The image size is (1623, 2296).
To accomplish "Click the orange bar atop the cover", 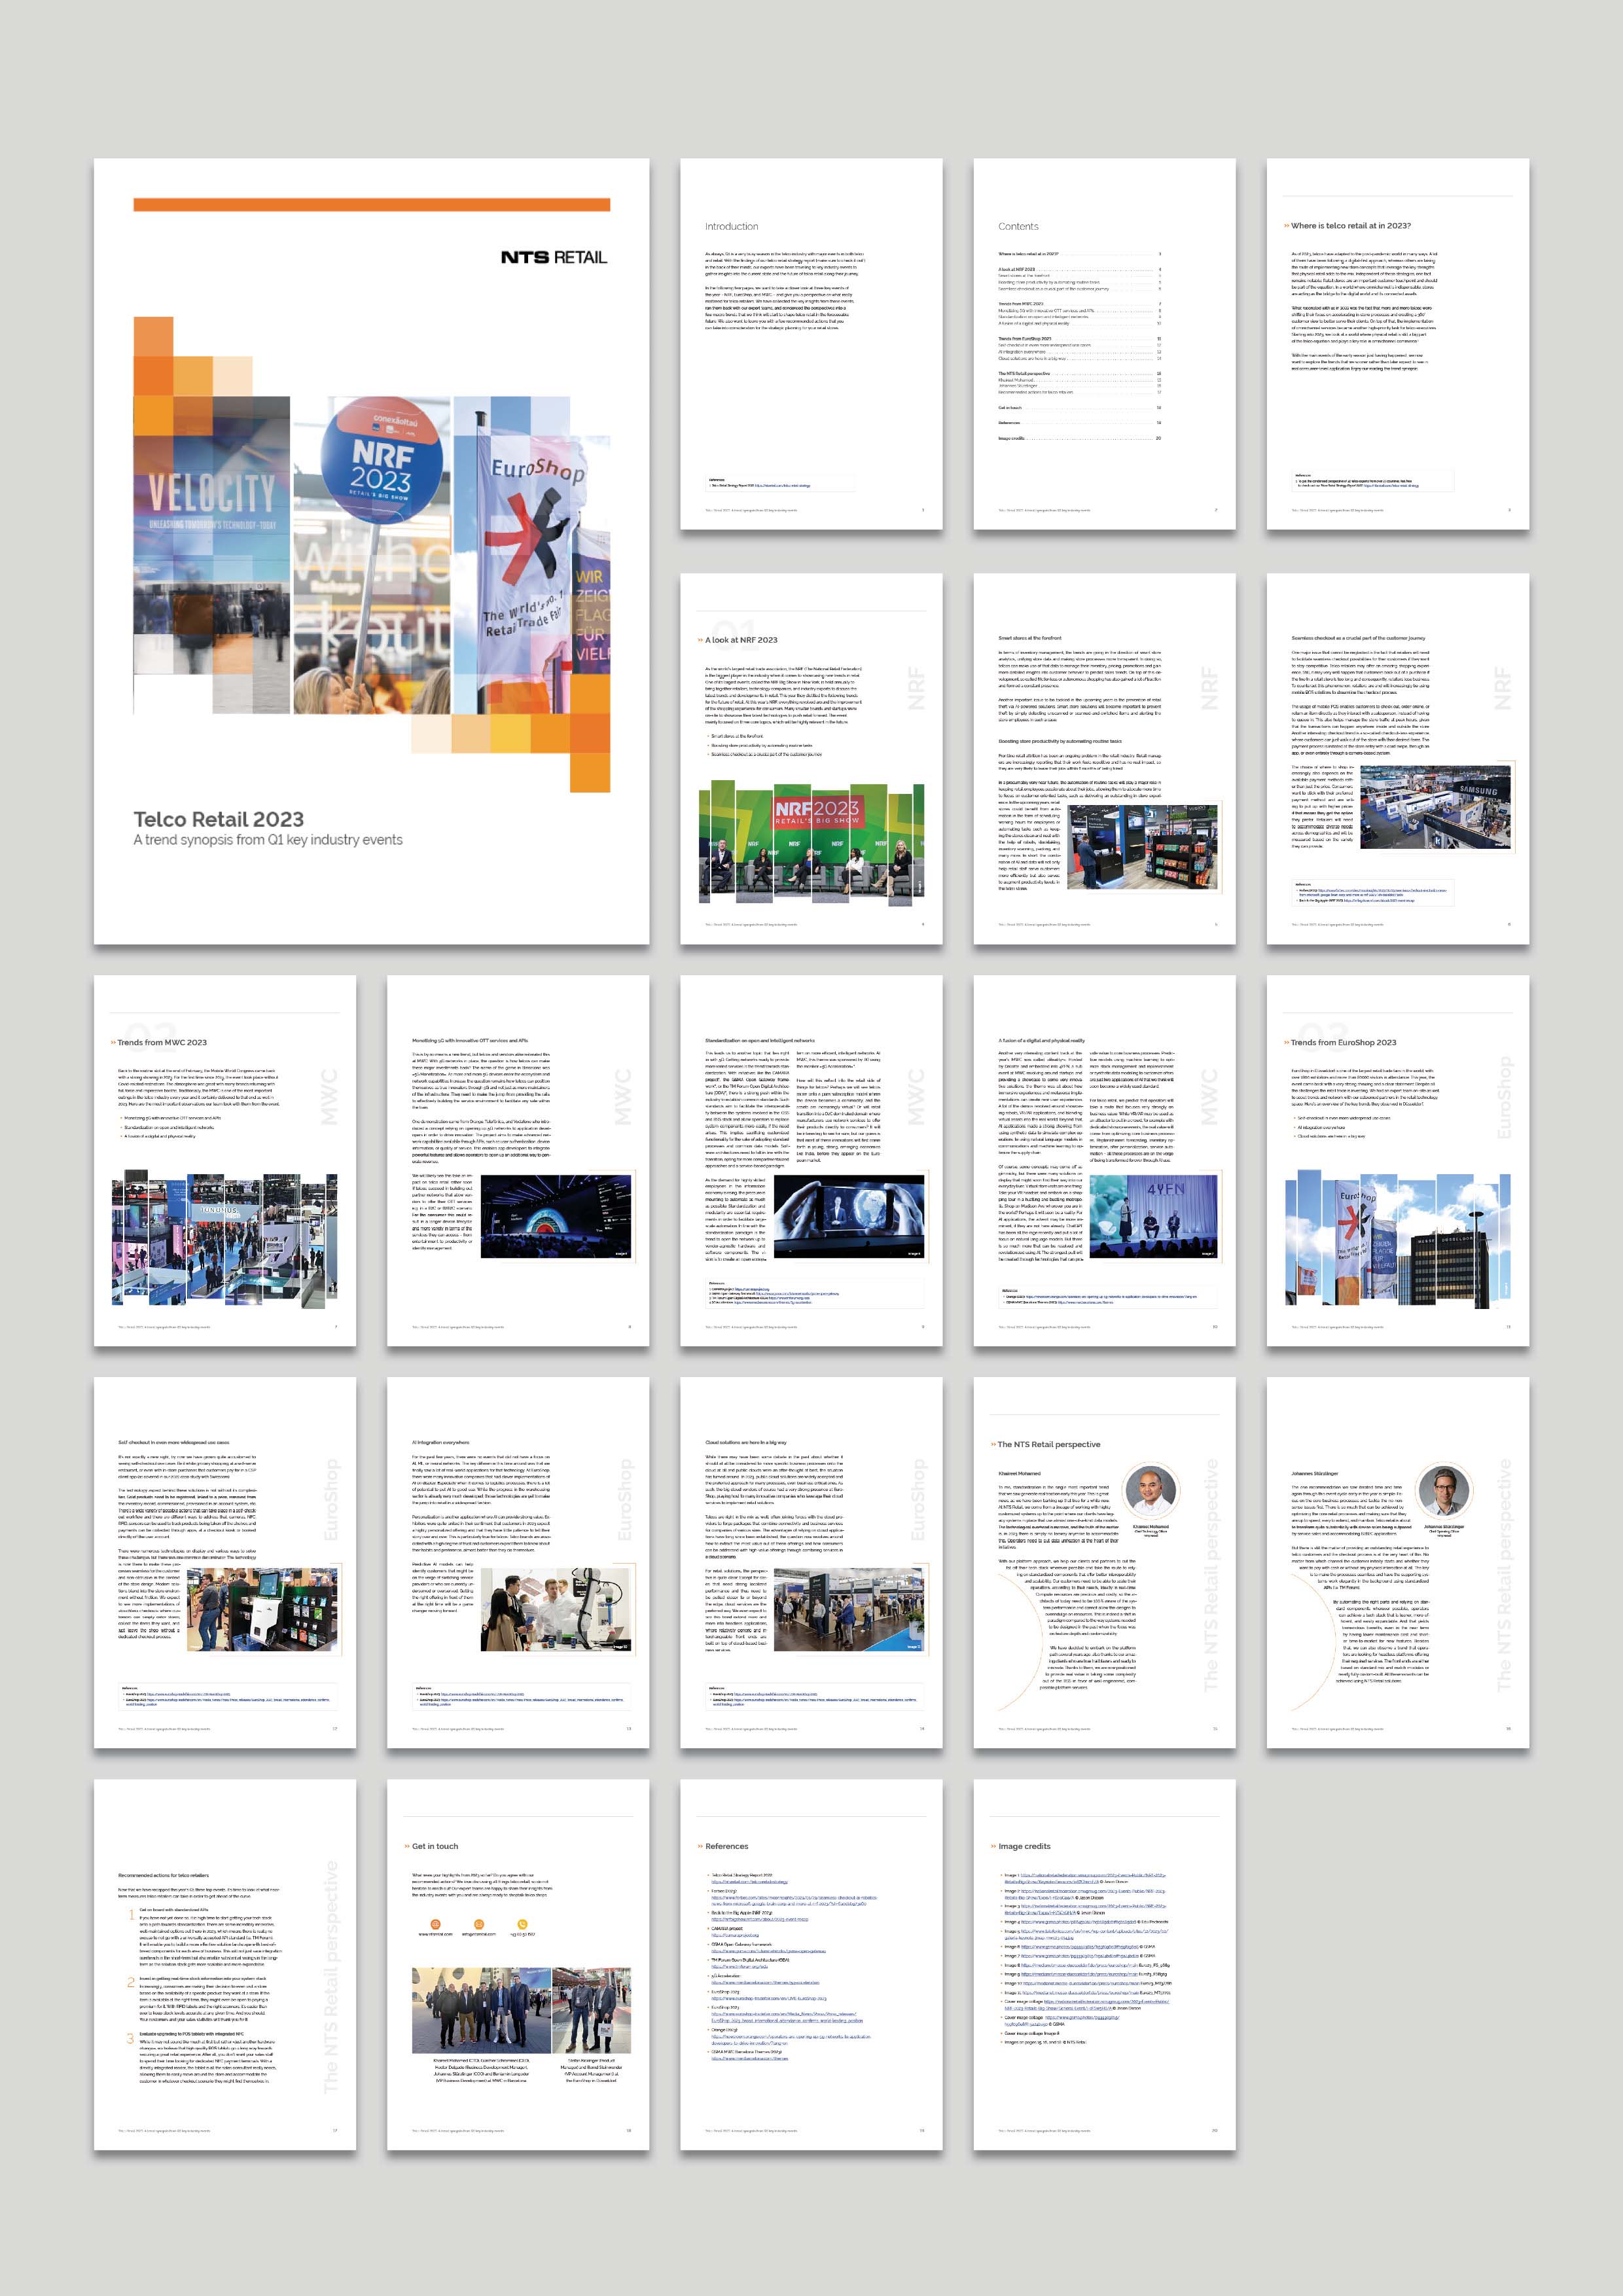I will coord(371,204).
